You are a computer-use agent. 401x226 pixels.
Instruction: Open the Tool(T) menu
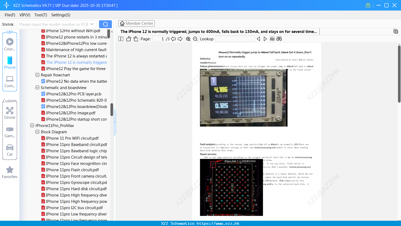(41, 15)
